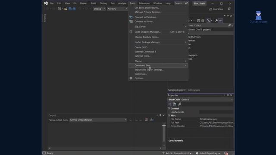Click Add to Source Control in status bar

[177, 153]
